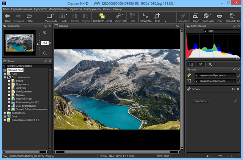The image size is (243, 160).
Task: Click the Очистить button
Action: pos(200,101)
